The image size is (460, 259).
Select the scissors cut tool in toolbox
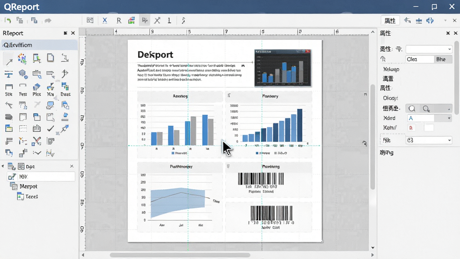tap(36, 141)
